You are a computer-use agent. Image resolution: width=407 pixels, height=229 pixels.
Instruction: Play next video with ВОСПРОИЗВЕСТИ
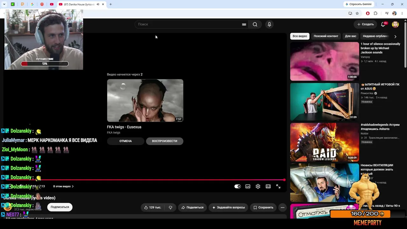[164, 141]
